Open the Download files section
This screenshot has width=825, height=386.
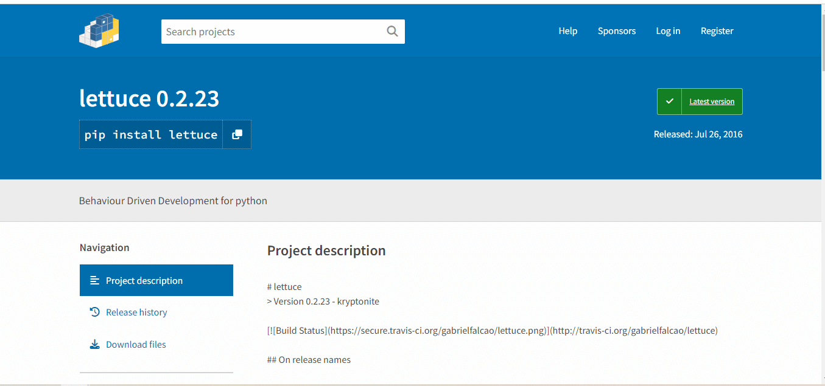136,344
